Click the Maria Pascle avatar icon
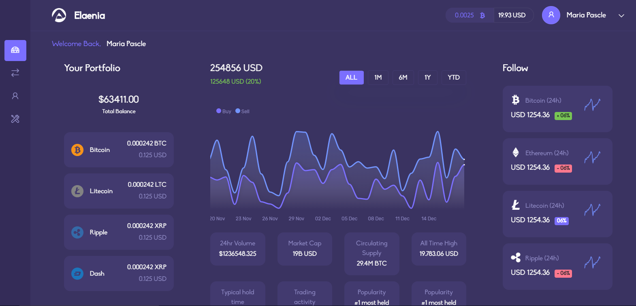This screenshot has height=306, width=636. (551, 15)
